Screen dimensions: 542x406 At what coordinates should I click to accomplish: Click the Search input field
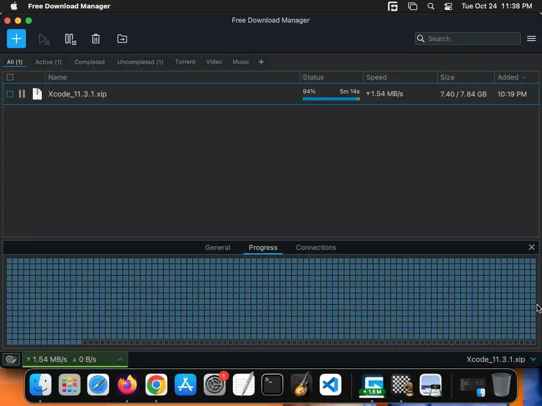coord(468,39)
